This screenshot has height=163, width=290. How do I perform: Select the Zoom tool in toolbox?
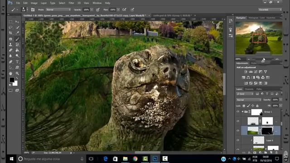click(17, 73)
